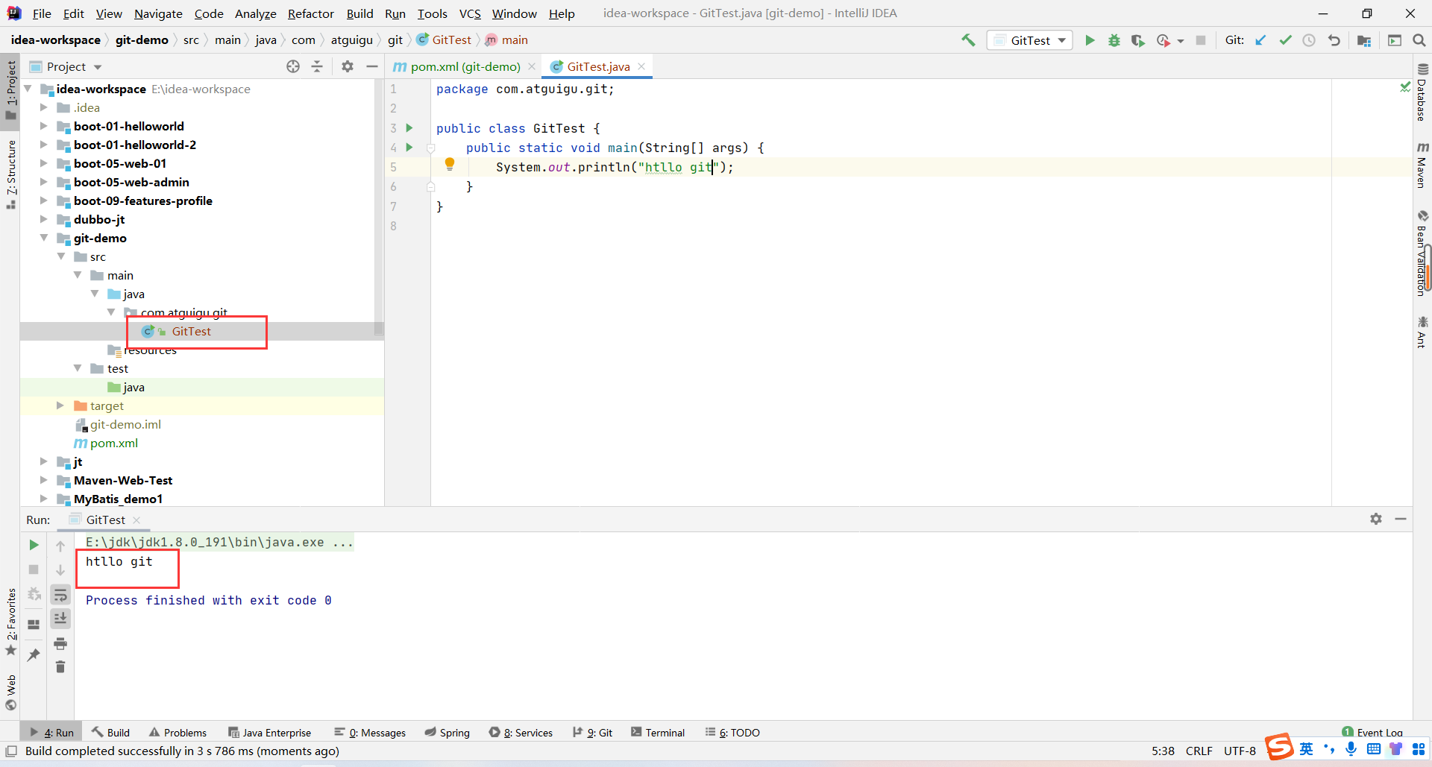Expand the target folder
This screenshot has width=1432, height=767.
pos(60,405)
